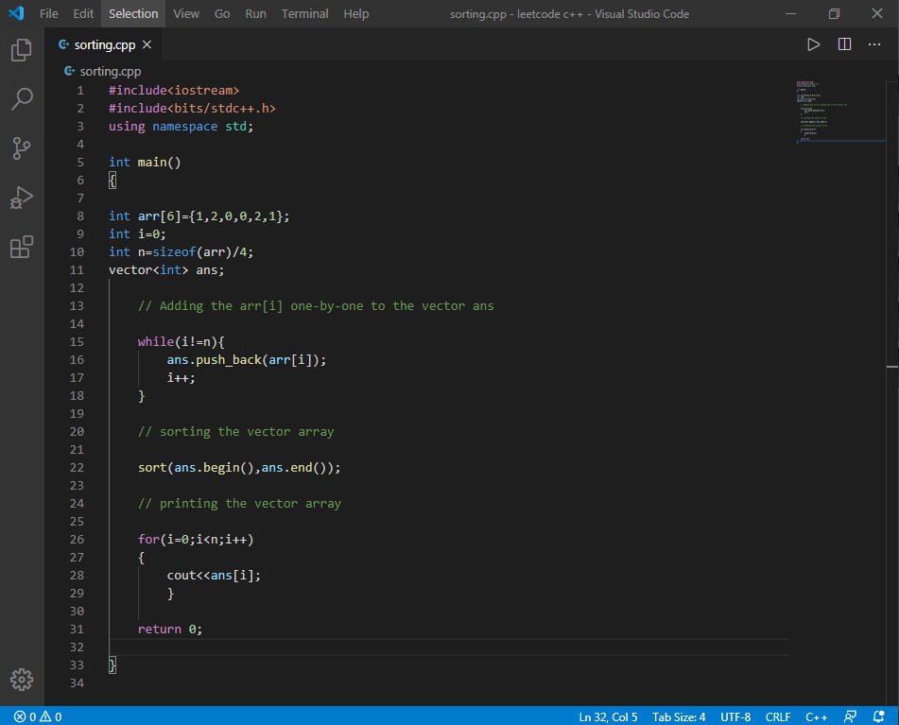Viewport: 899px width, 725px height.
Task: Open the Run and Debug view
Action: 22,198
